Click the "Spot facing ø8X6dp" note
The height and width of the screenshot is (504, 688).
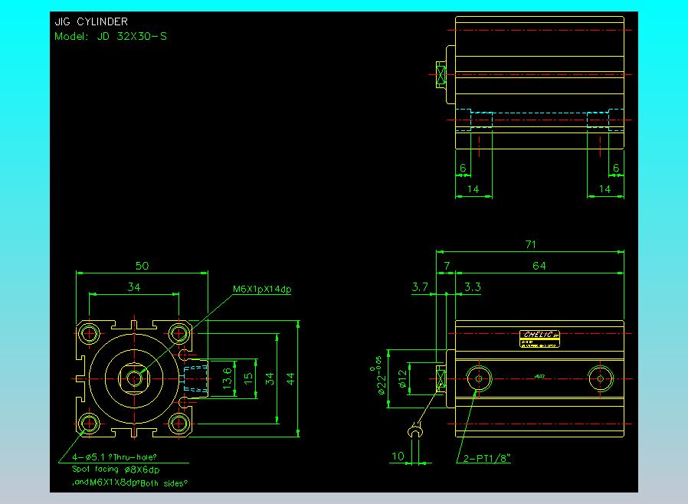coord(116,470)
